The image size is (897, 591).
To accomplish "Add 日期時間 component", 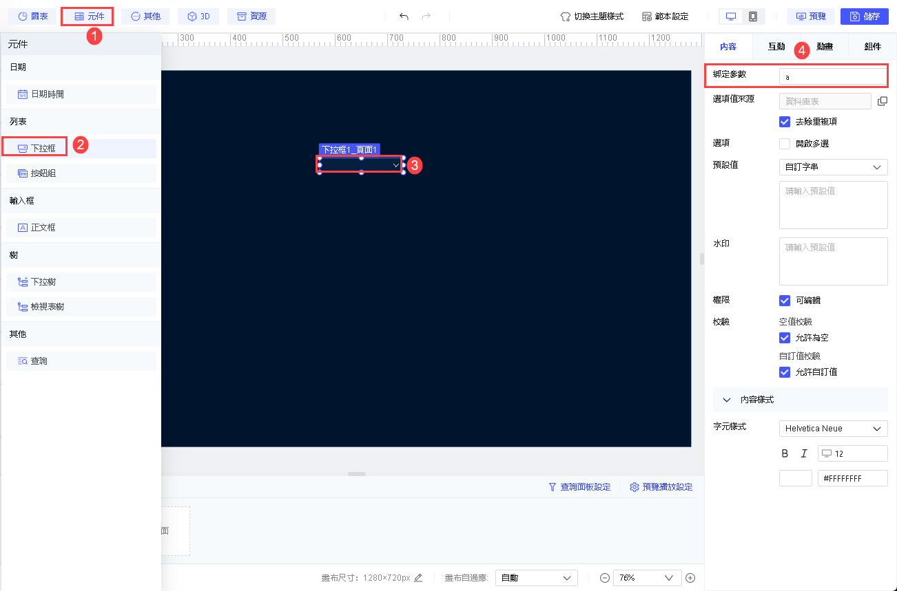I will [x=81, y=94].
